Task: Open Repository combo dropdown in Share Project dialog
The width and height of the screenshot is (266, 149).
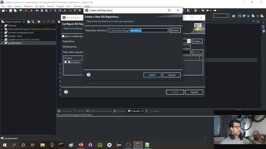Action: click(x=189, y=41)
